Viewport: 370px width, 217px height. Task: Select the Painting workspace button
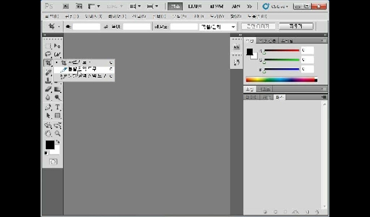click(216, 6)
